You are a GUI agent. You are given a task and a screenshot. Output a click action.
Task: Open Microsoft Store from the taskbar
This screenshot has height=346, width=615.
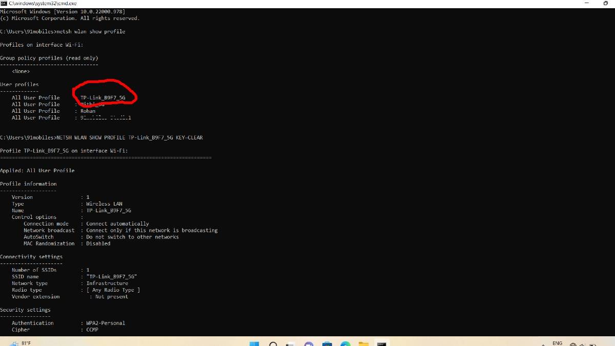(326, 344)
